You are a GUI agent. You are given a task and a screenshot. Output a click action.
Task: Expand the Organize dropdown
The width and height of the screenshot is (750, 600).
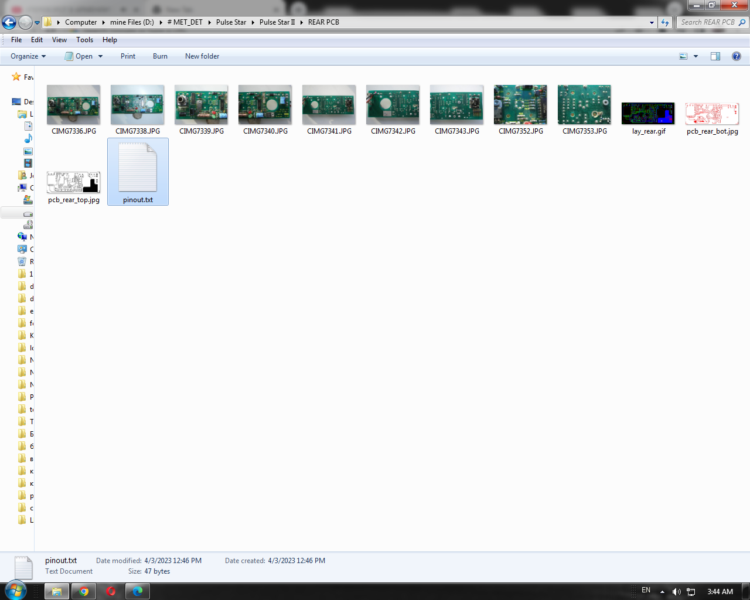pyautogui.click(x=28, y=56)
